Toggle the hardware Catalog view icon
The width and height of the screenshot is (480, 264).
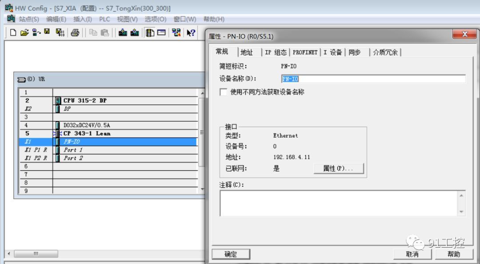click(150, 32)
